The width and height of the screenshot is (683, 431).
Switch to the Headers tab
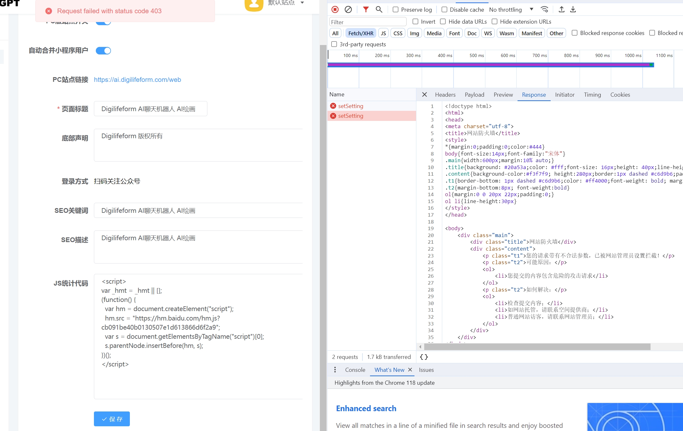tap(445, 94)
